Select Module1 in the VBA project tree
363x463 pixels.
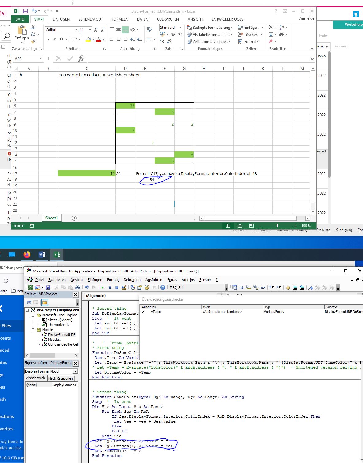pos(54,340)
